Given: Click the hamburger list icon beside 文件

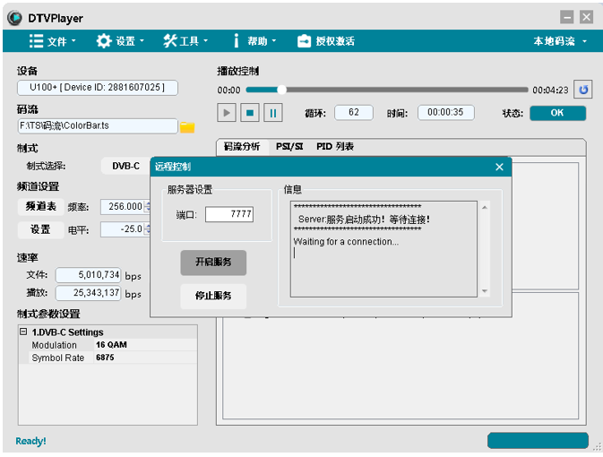Looking at the screenshot, I should (36, 41).
